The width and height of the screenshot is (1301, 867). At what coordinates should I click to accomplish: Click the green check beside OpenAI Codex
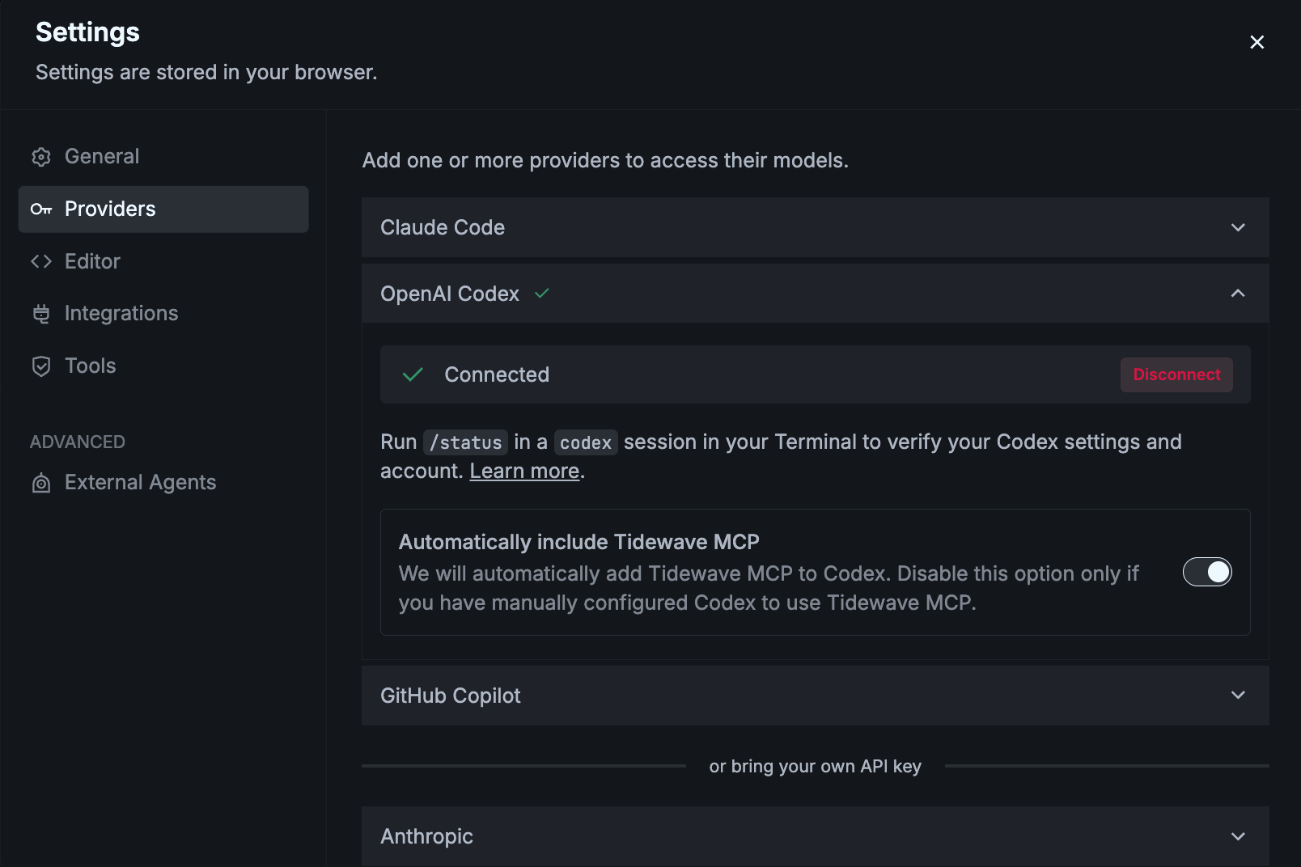pos(542,294)
